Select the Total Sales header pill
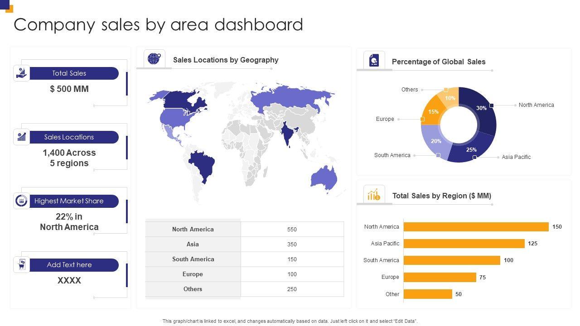This screenshot has height=326, width=580. (73, 73)
